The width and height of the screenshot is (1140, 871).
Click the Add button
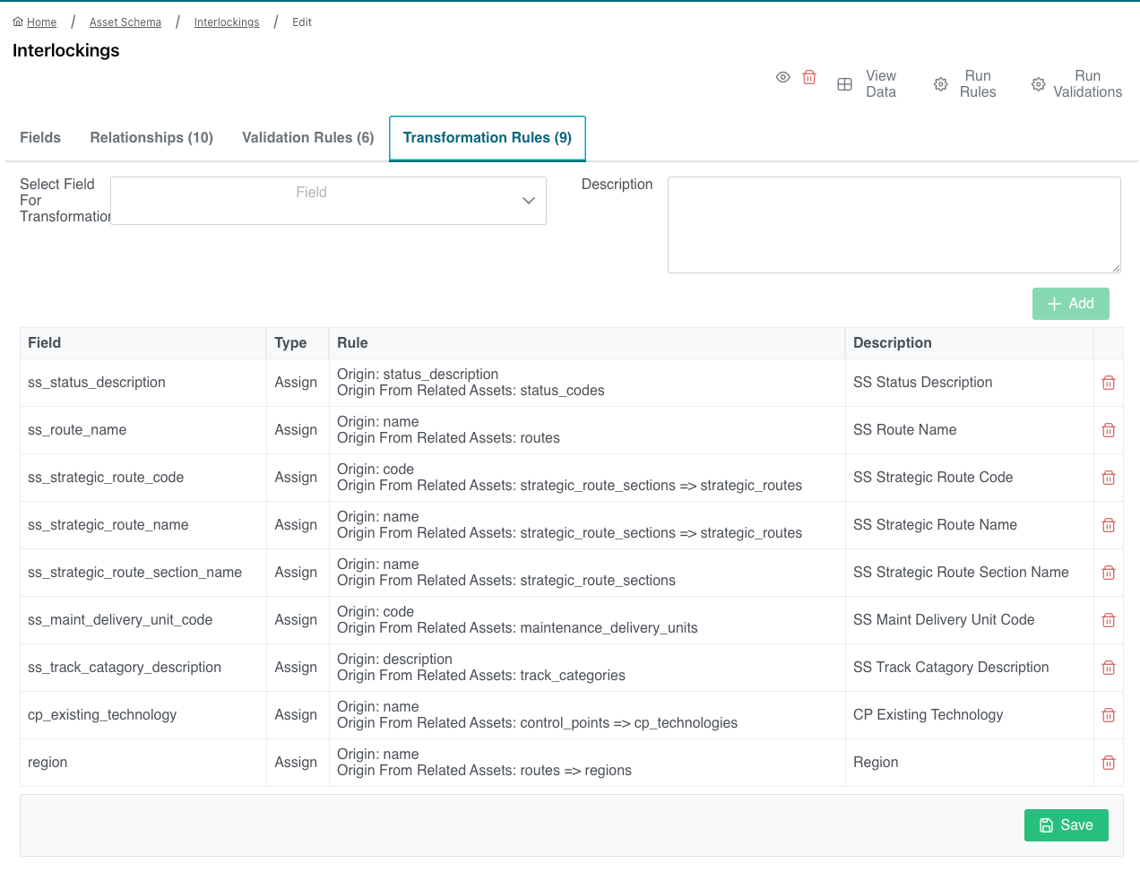(1070, 304)
